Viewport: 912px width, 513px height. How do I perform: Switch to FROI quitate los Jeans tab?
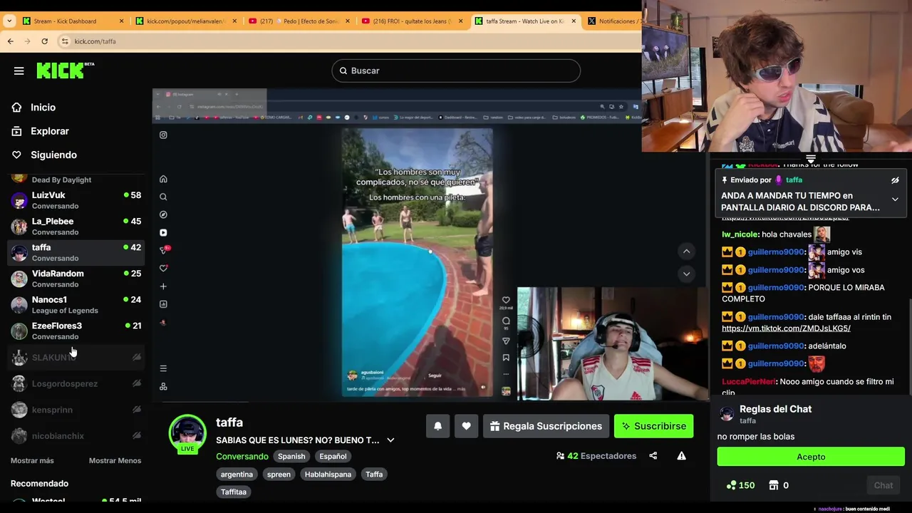(413, 21)
